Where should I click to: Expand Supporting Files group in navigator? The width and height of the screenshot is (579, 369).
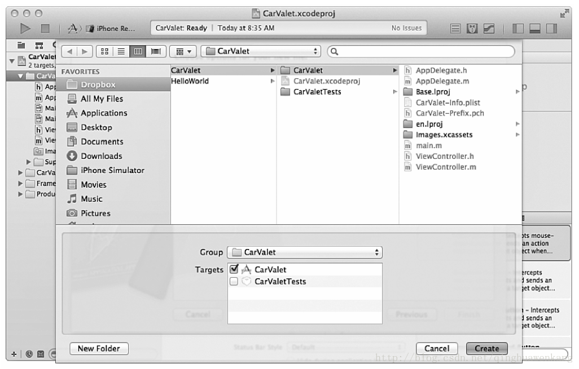point(28,162)
